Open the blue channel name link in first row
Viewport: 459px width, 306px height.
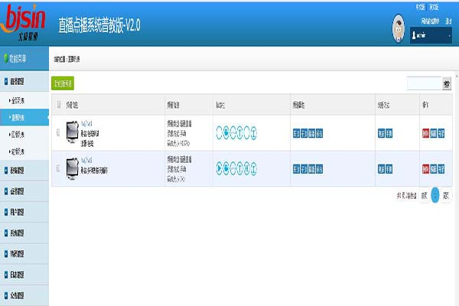[x=86, y=123]
